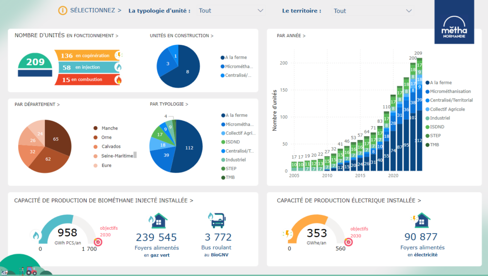Click 'Microméthanisation' in the Par année legend
This screenshot has width=488, height=276.
[x=450, y=92]
